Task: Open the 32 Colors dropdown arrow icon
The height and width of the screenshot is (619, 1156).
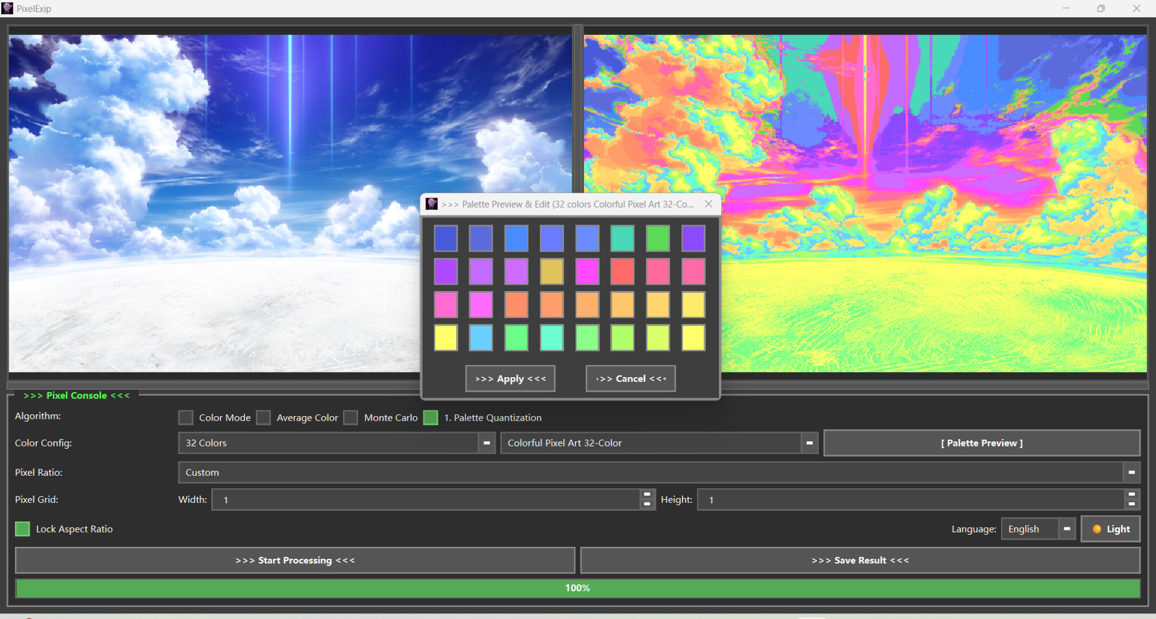Action: (x=486, y=442)
